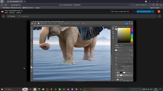Toggle visibility of the group folder layer
Image resolution: width=163 pixels, height=91 pixels.
point(115,77)
